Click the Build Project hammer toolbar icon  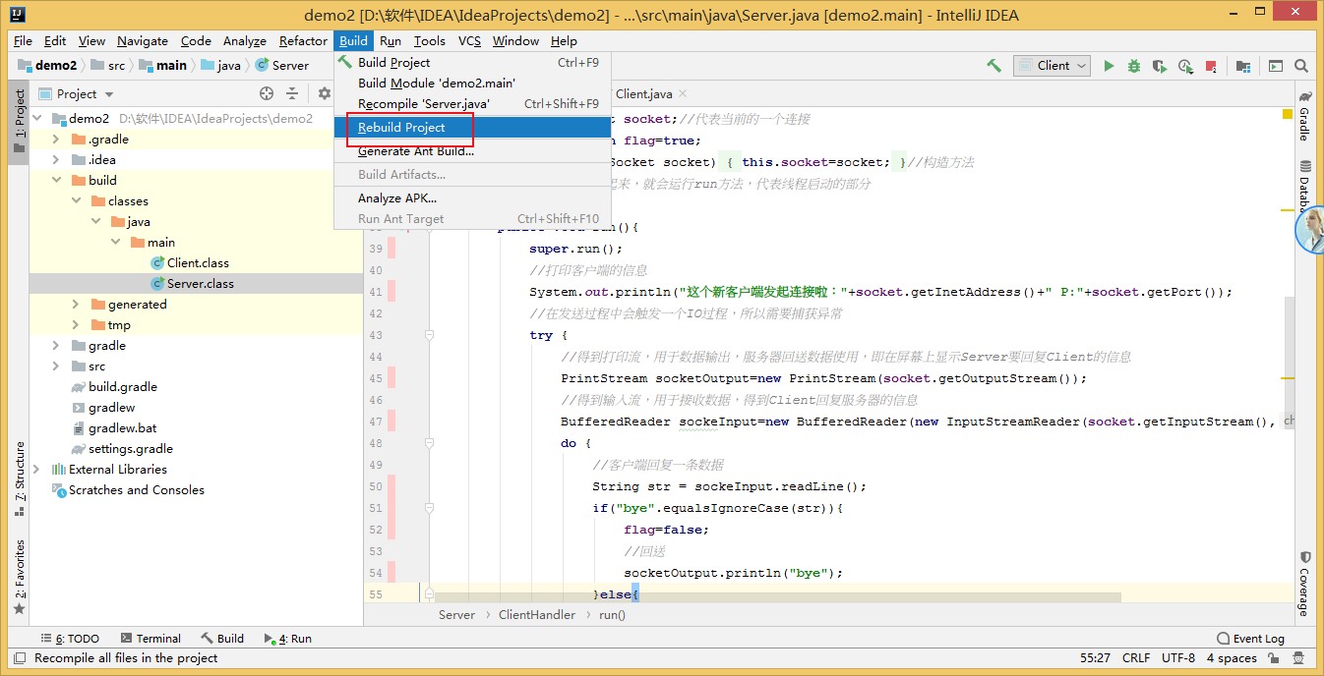(994, 66)
